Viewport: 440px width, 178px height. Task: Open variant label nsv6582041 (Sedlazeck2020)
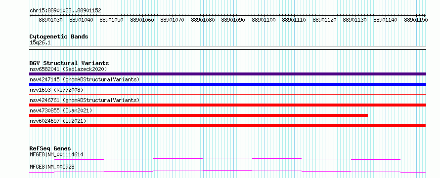pos(68,69)
